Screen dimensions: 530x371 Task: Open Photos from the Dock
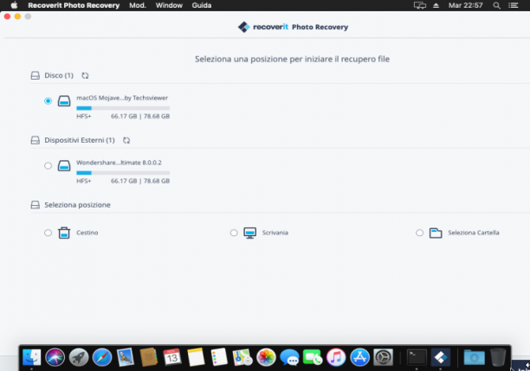tap(266, 357)
